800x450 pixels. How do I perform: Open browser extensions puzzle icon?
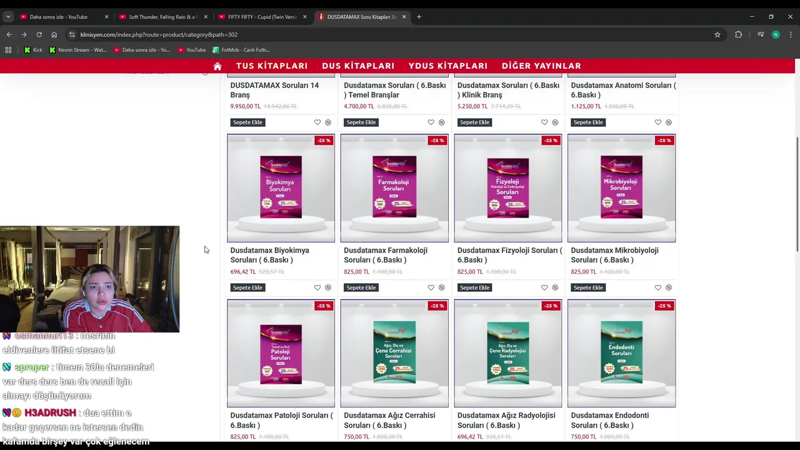738,34
